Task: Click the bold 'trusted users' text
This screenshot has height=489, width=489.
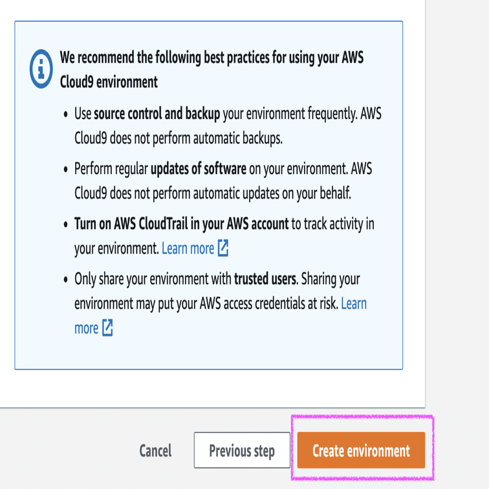Action: click(x=265, y=279)
